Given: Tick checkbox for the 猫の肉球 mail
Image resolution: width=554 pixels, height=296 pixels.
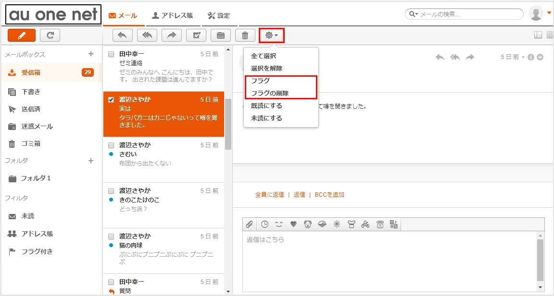Looking at the screenshot, I should (111, 237).
